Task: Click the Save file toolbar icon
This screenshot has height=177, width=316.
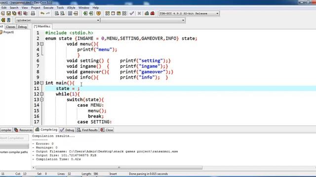Action: [8, 13]
